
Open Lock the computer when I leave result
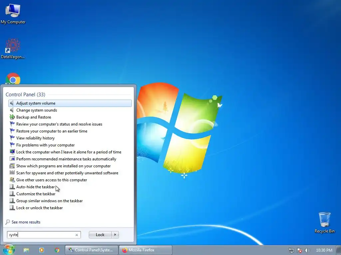click(70, 152)
